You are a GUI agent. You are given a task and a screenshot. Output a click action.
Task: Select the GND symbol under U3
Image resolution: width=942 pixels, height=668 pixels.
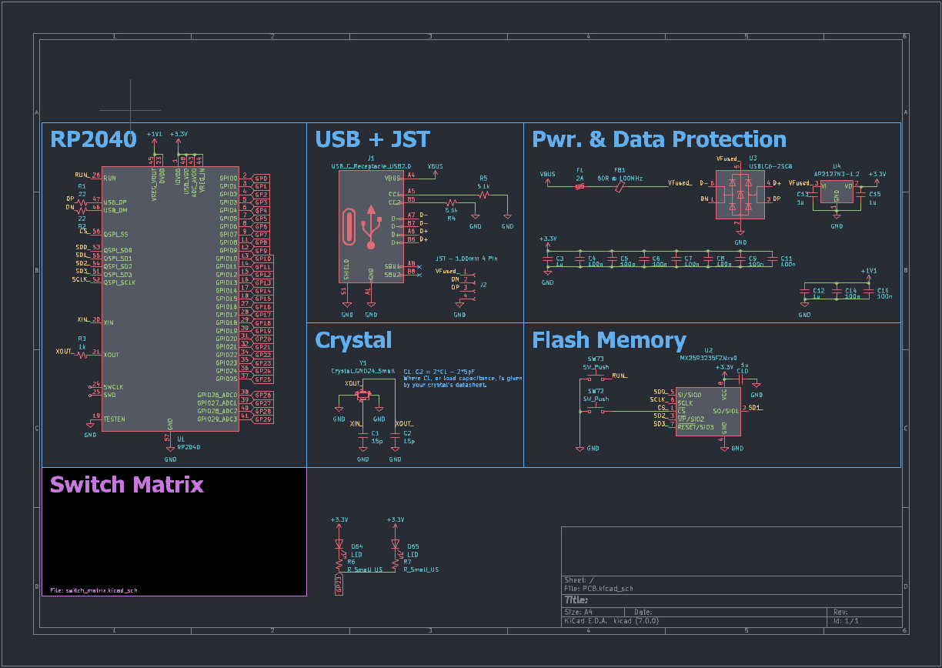740,235
